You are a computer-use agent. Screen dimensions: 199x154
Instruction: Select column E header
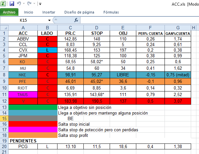click(123, 28)
